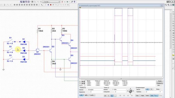
Task: Stop the simulation with the red square
Action: 51,5
